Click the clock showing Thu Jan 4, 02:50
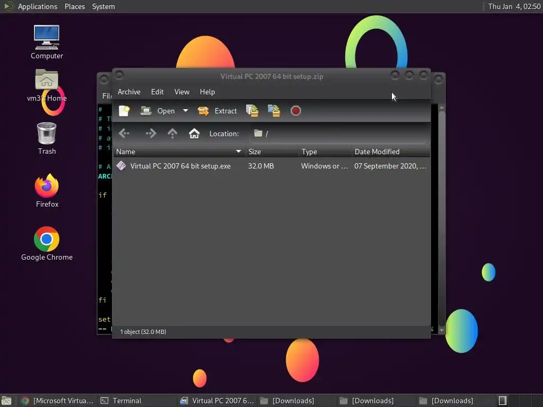 [x=514, y=6]
